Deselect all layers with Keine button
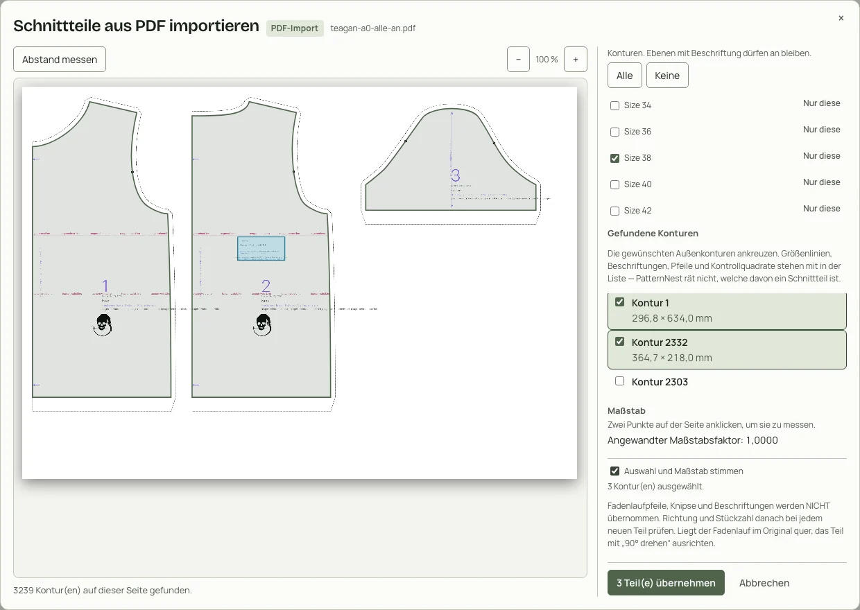Image resolution: width=860 pixels, height=610 pixels. click(667, 76)
